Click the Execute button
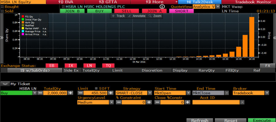276x122 pixels. coord(262,120)
